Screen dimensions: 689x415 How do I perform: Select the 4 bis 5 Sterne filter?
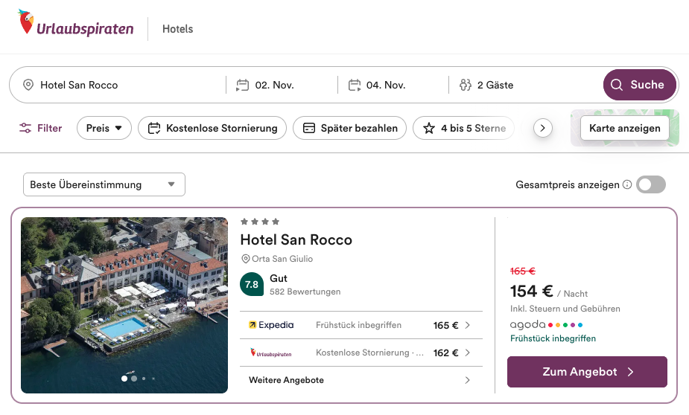click(463, 128)
